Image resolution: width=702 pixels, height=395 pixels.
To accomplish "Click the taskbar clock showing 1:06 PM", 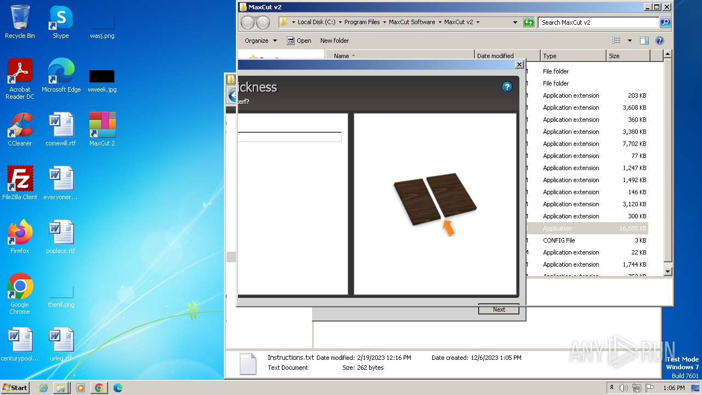I will click(x=673, y=388).
